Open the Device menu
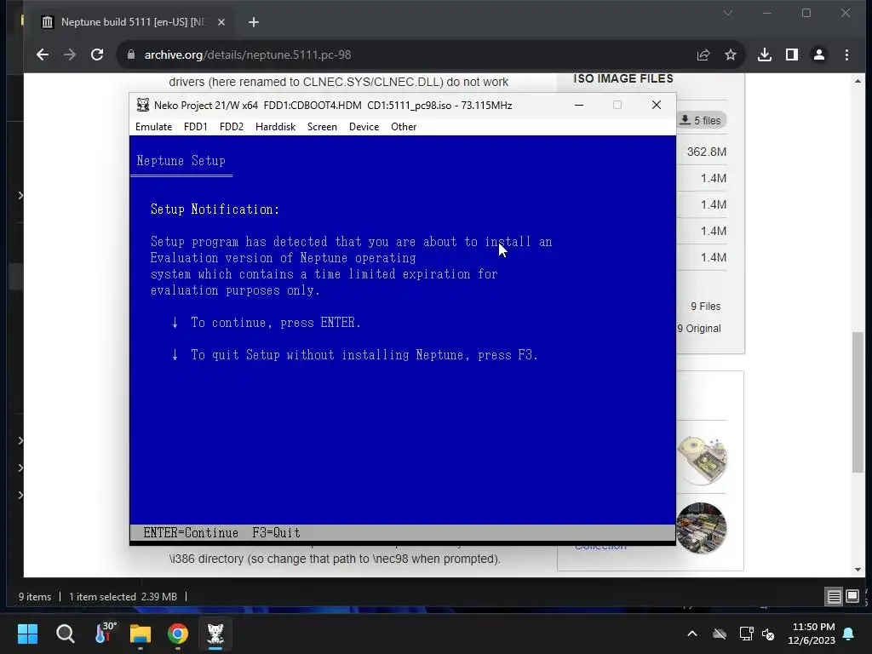872x654 pixels. (x=364, y=127)
